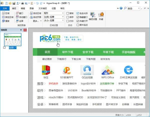Viewport: 150px width, 117px height.
Task: Expand the More capture options (更多...)
Action: tap(37, 21)
